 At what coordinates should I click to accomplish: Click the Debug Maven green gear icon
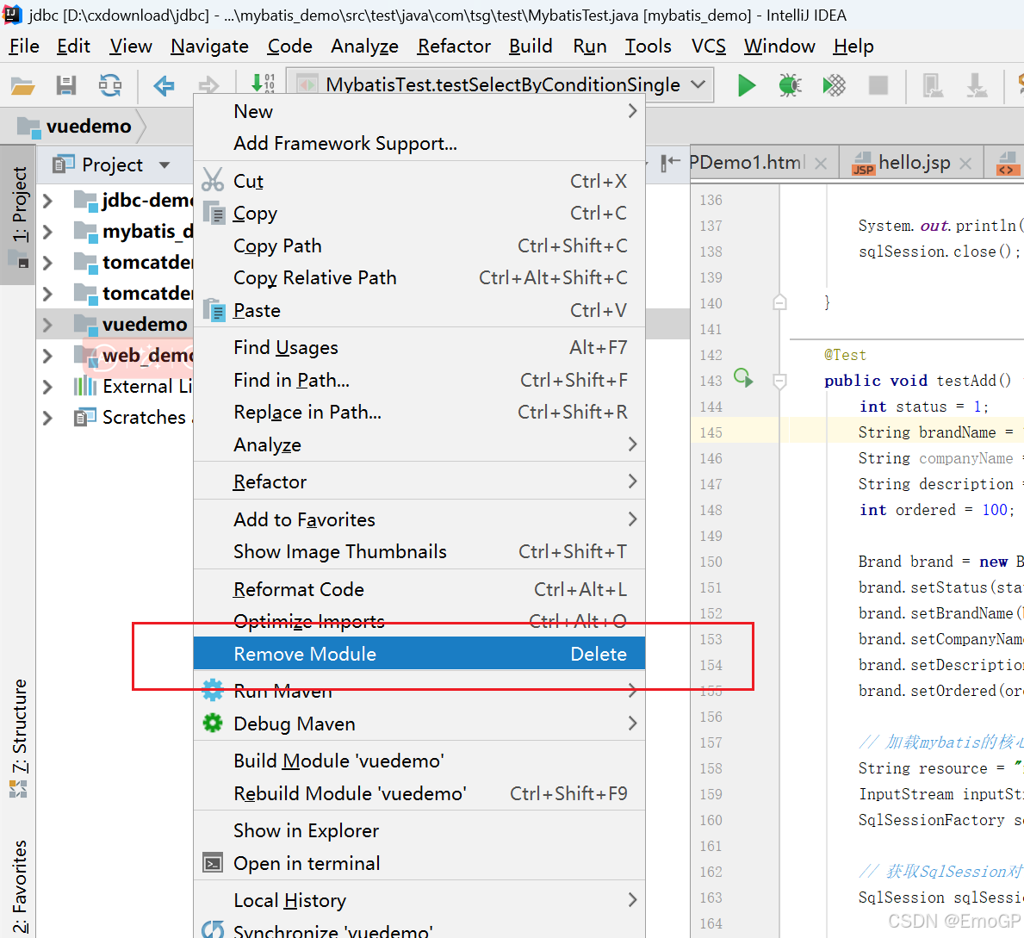[212, 723]
